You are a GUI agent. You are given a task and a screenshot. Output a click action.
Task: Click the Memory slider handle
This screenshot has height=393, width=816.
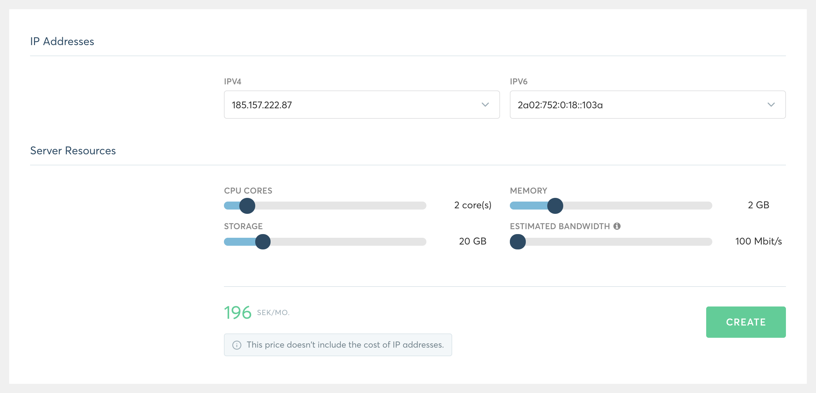[555, 206]
